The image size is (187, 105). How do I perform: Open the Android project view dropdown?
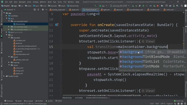point(10,10)
